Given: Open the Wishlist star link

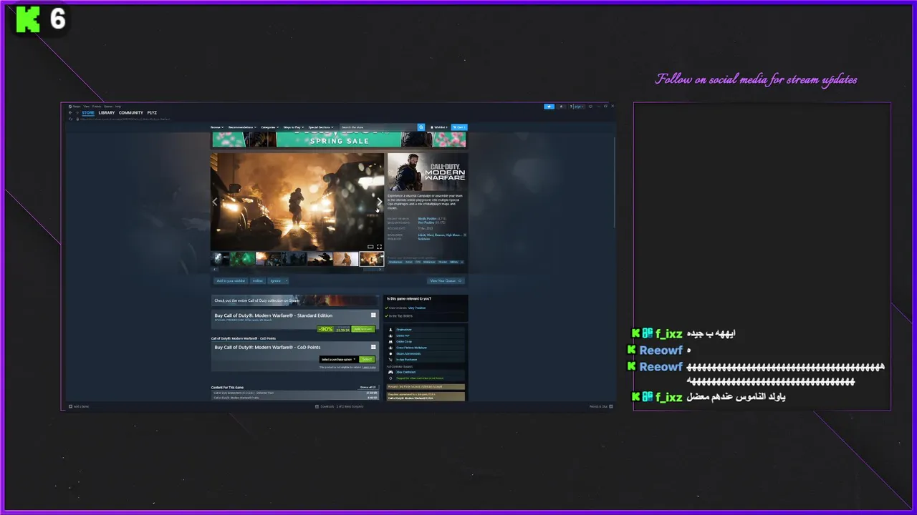Looking at the screenshot, I should [439, 127].
